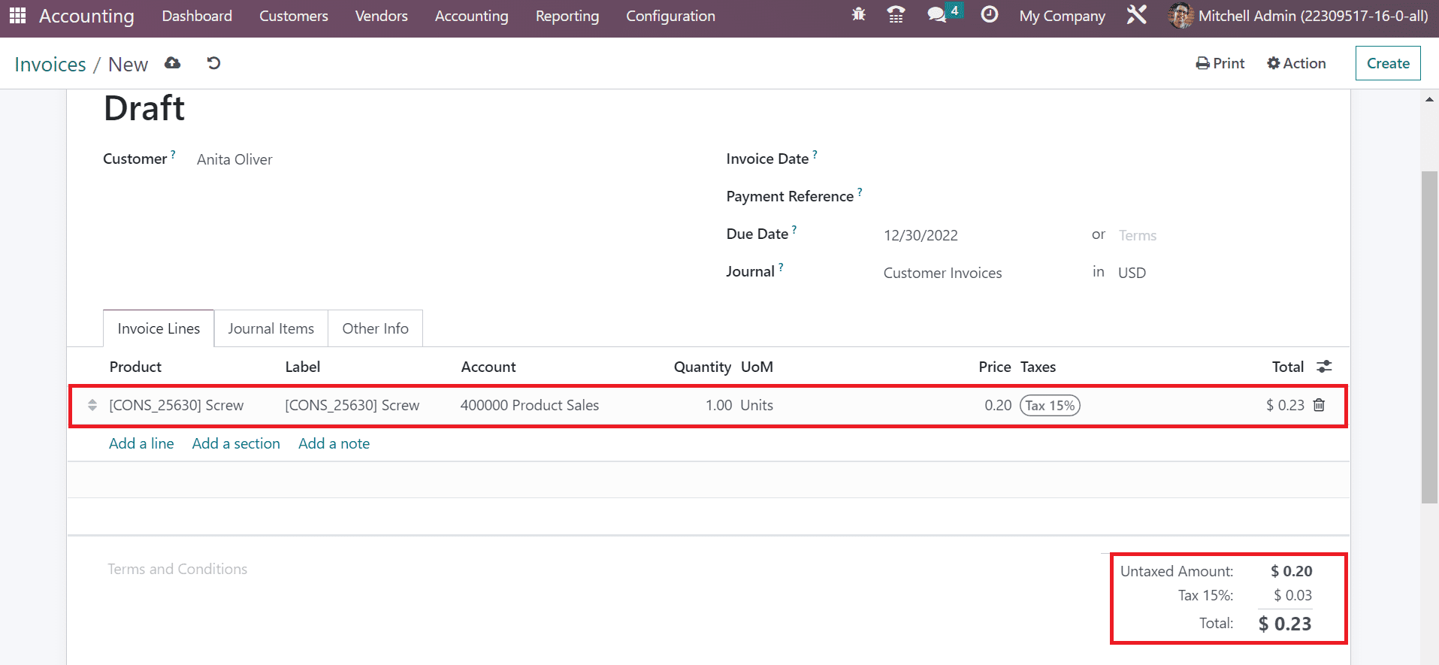
Task: Show Invoice Date help tooltip mark
Action: (815, 154)
